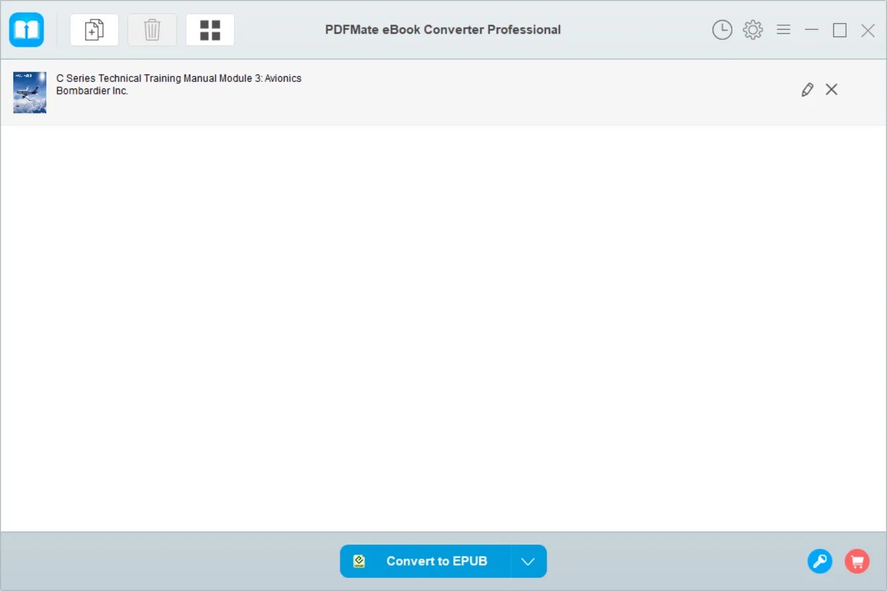Click the PDFMate app logo
887x591 pixels.
[x=26, y=29]
